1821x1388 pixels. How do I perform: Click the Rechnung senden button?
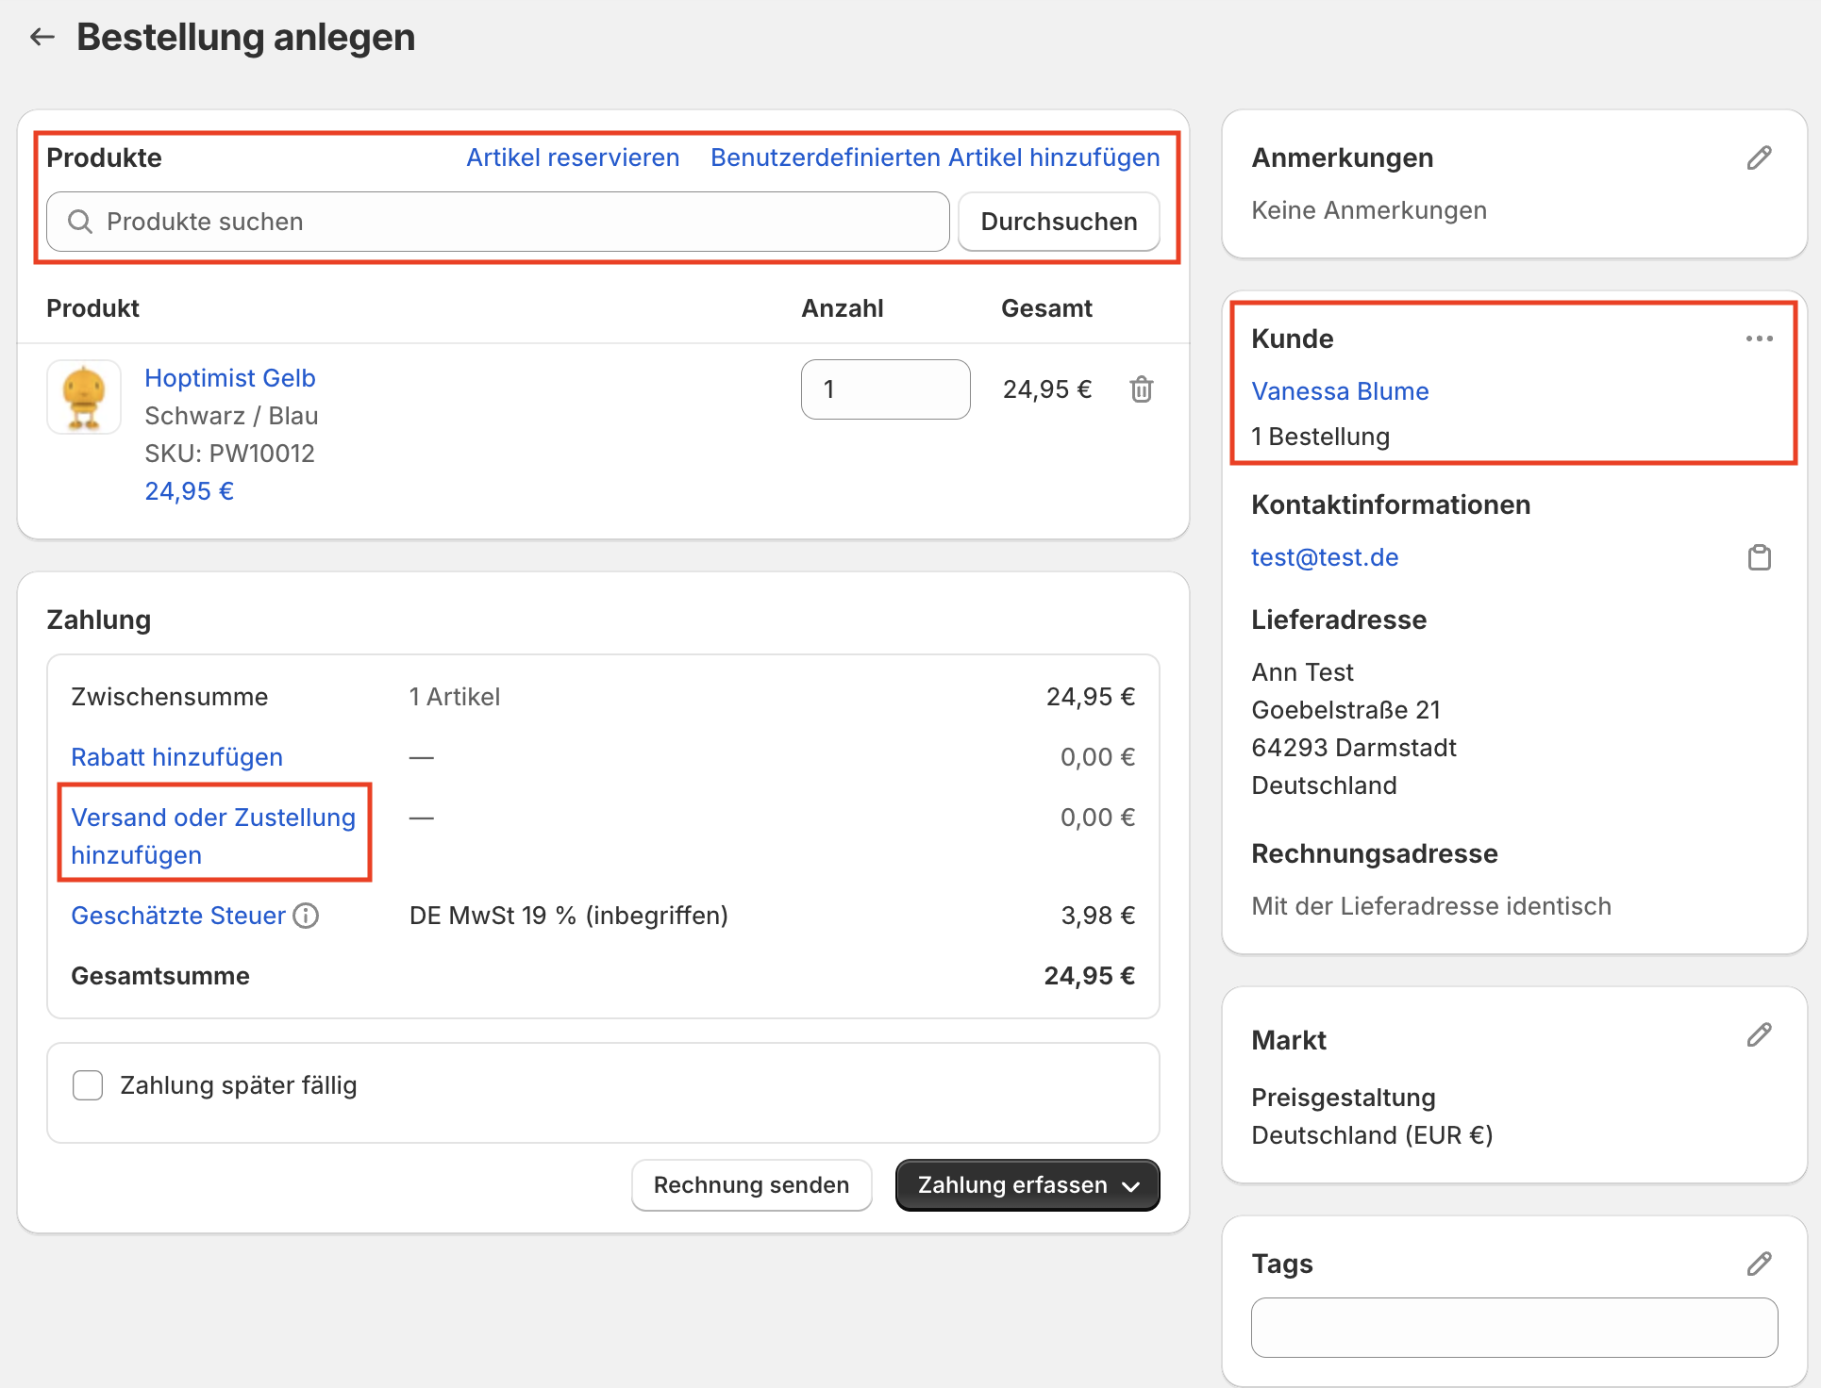751,1185
